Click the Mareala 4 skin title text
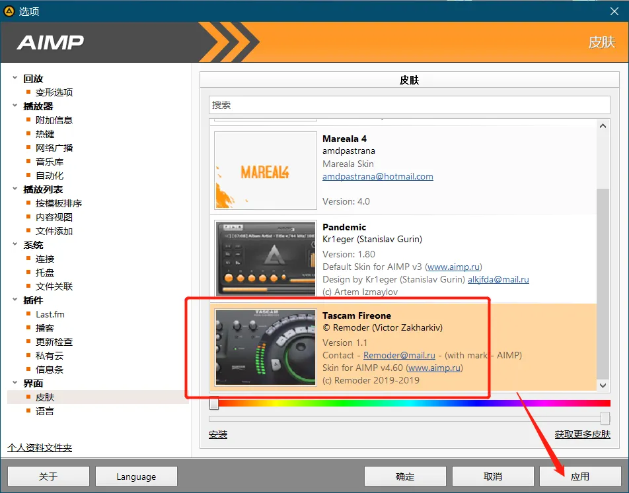The height and width of the screenshot is (493, 629). tap(345, 139)
